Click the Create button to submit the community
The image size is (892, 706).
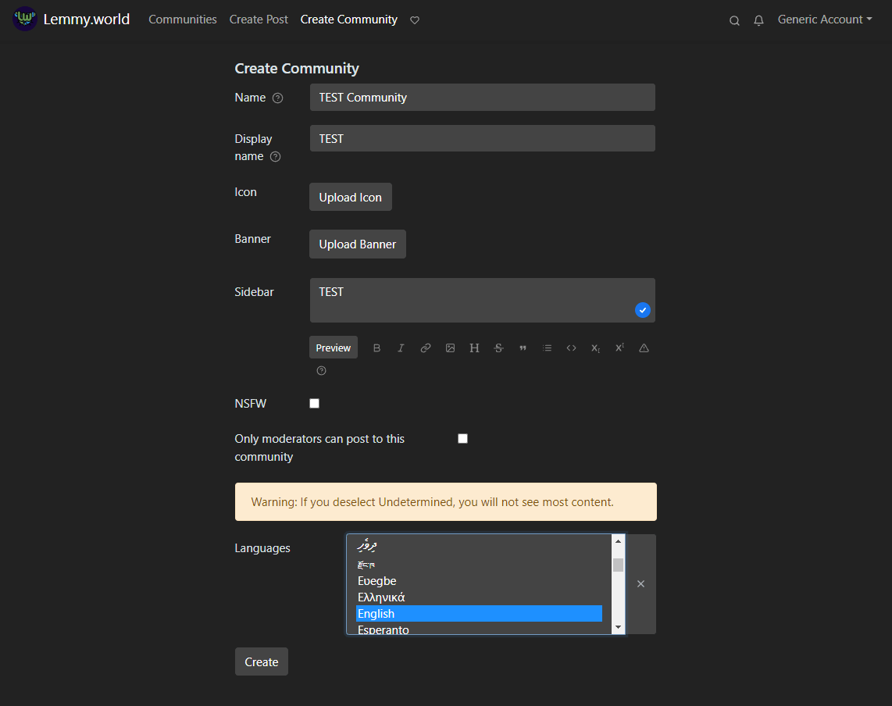coord(261,661)
